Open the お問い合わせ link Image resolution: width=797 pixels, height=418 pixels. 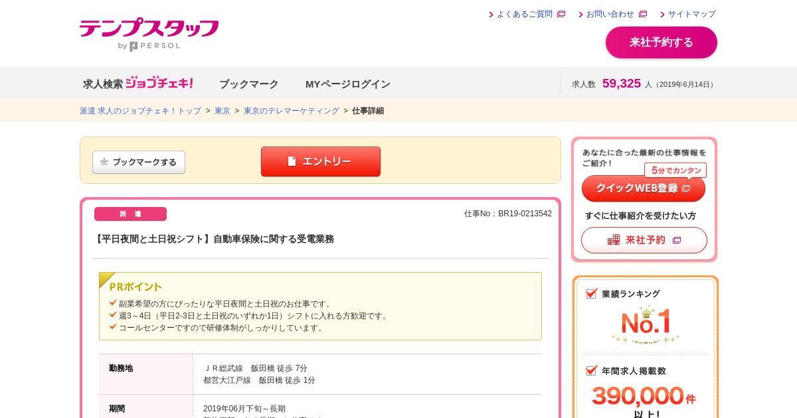pos(610,14)
